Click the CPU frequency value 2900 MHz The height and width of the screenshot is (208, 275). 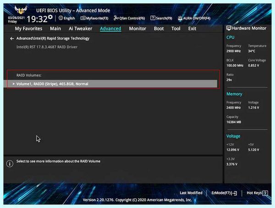tap(233, 51)
